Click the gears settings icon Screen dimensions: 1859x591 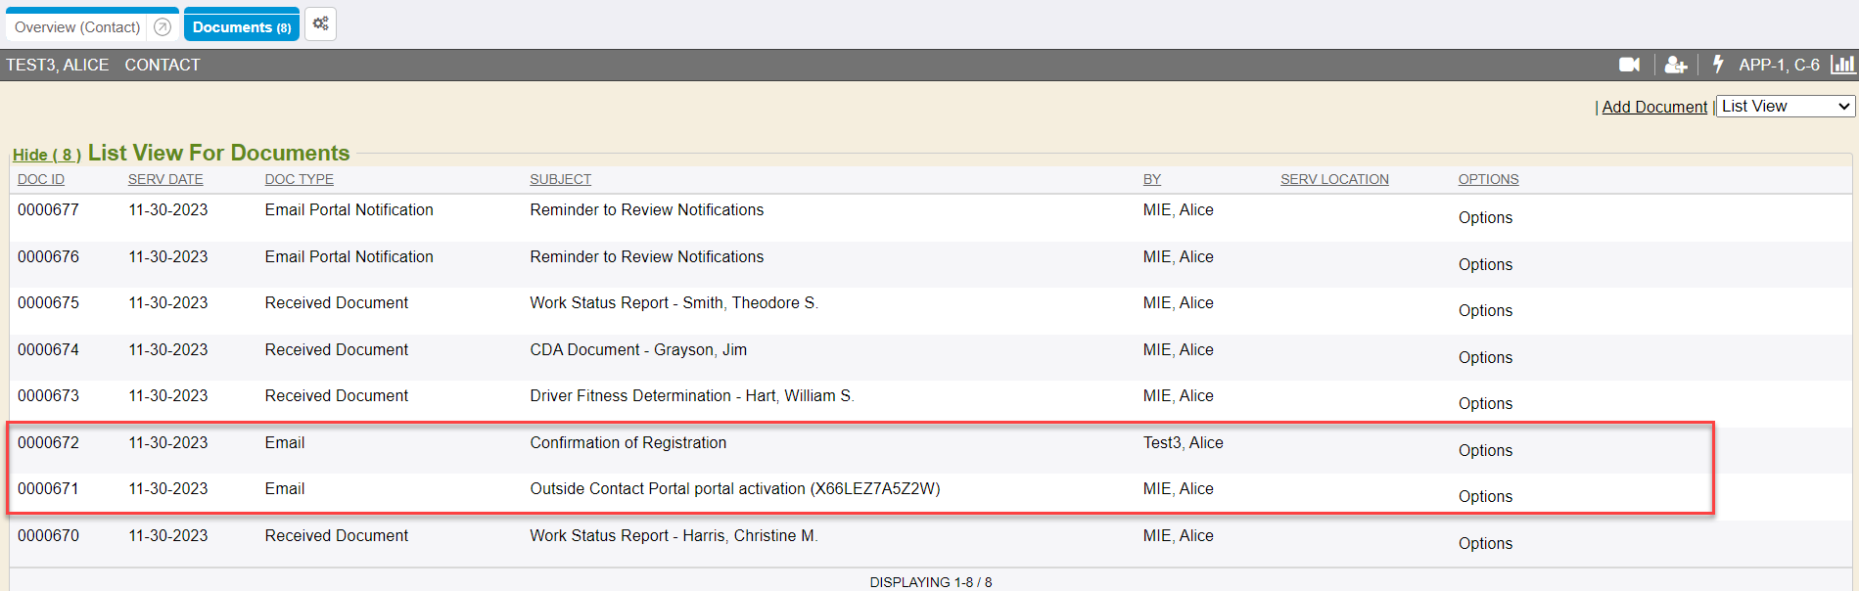[320, 23]
